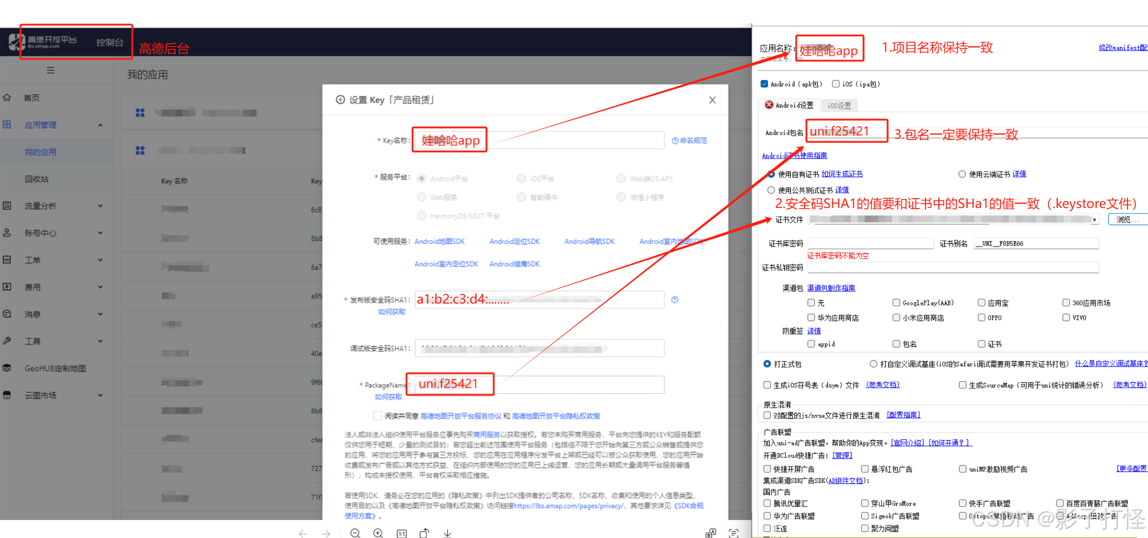Click the 证书私钥密码 input field
The image size is (1148, 538).
coord(953,267)
